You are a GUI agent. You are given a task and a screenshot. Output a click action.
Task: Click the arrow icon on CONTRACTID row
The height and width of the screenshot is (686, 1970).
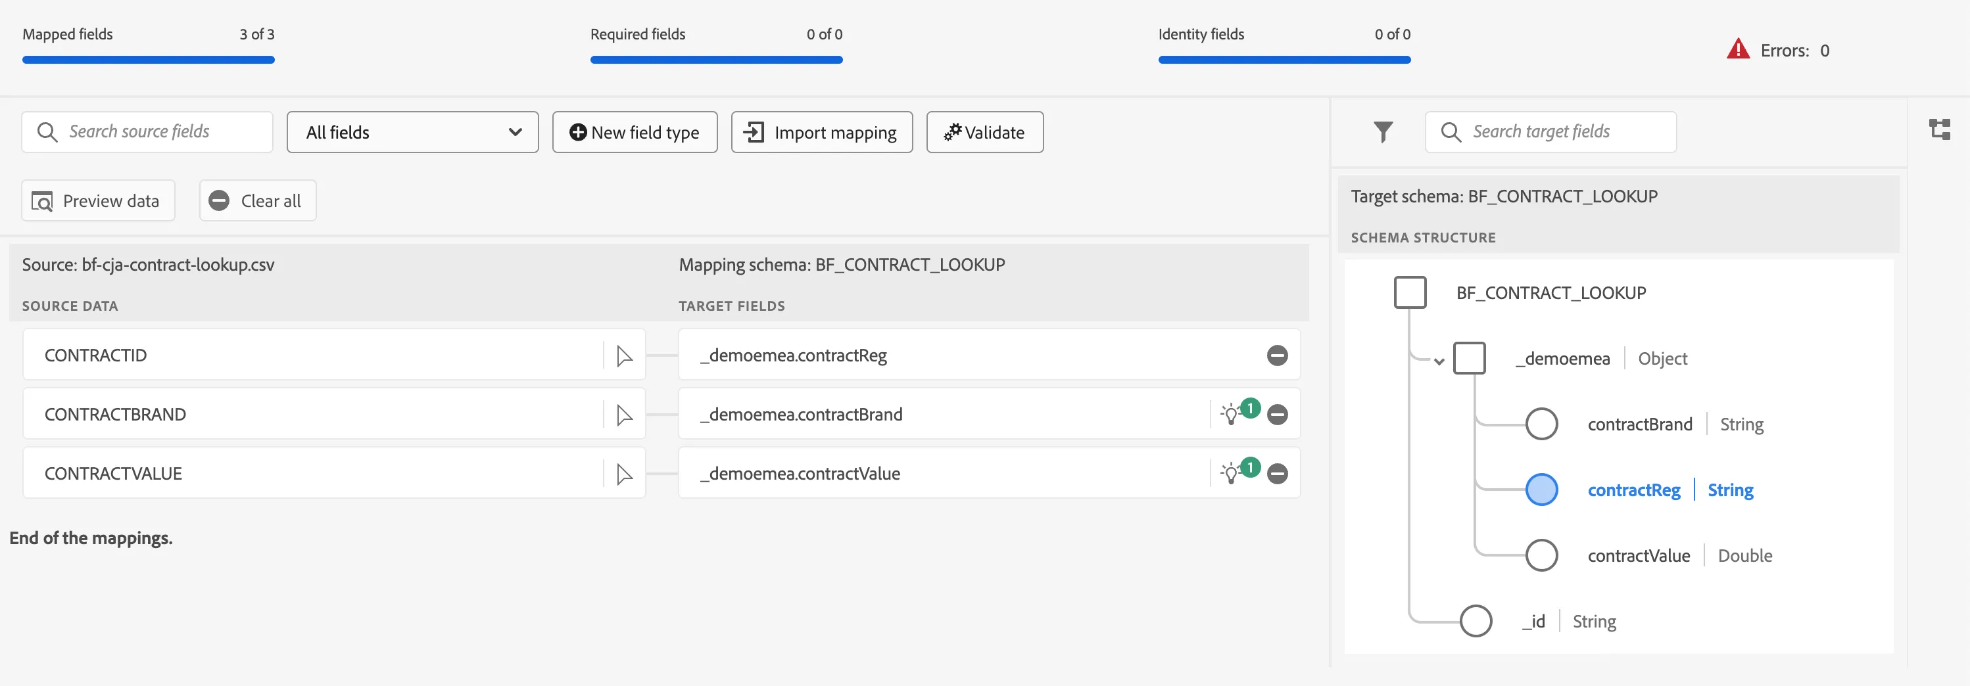[x=624, y=356]
